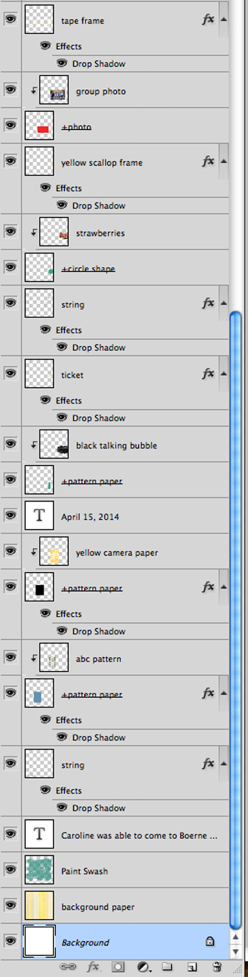Click the Paint Swash layer thumbnail

point(39,871)
